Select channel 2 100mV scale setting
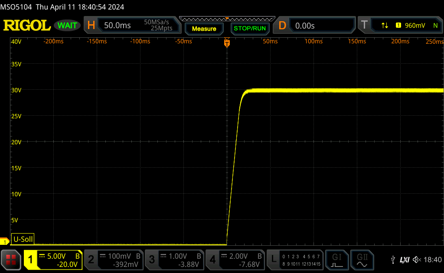 (x=119, y=256)
